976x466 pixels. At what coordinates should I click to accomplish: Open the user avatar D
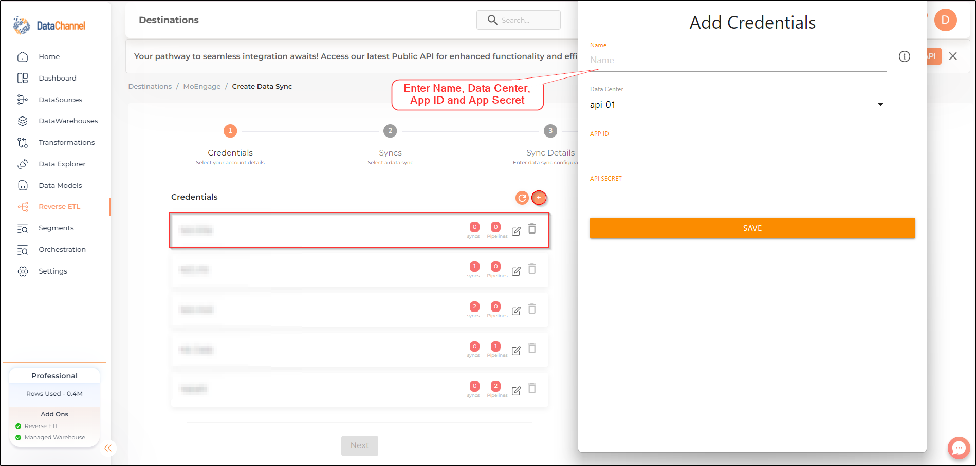point(945,20)
